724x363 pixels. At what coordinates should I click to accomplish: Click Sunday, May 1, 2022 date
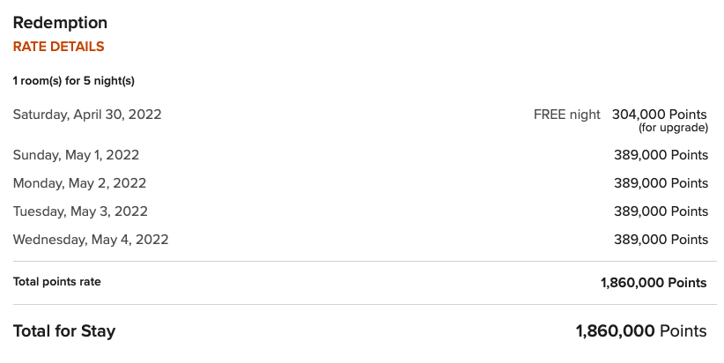(x=76, y=155)
